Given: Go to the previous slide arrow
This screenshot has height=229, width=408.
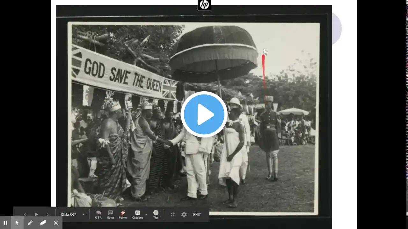Looking at the screenshot, I should 25,215.
